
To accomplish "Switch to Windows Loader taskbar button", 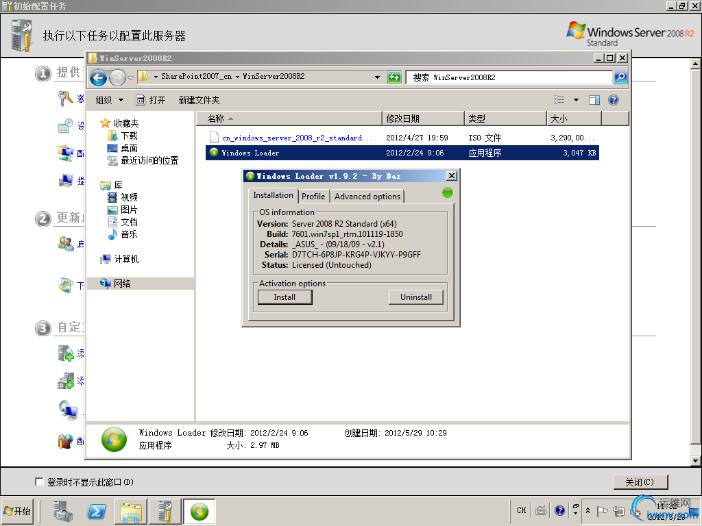I will pos(199,512).
